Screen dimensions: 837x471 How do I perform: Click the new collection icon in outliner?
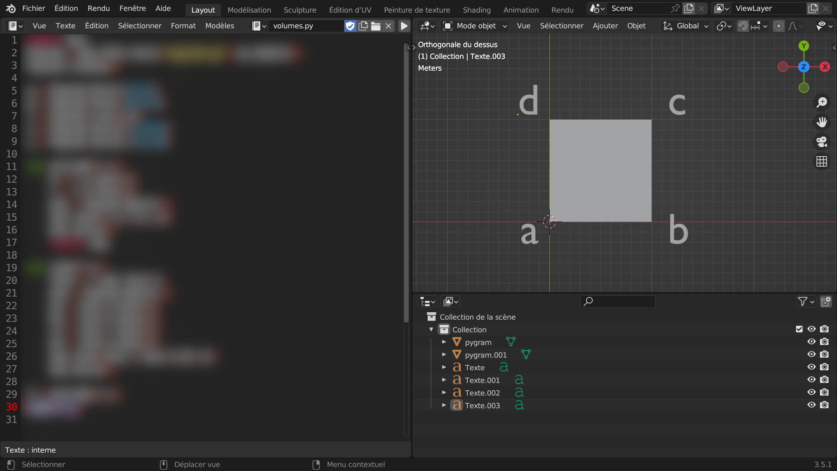tap(826, 301)
